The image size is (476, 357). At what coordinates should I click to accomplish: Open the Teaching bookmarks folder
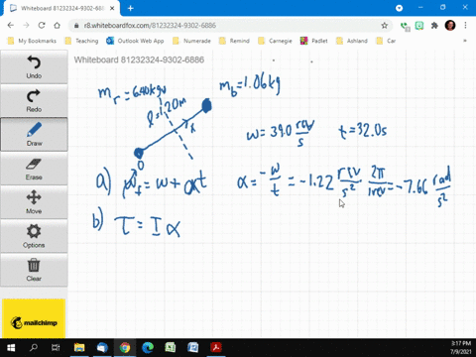pos(81,41)
